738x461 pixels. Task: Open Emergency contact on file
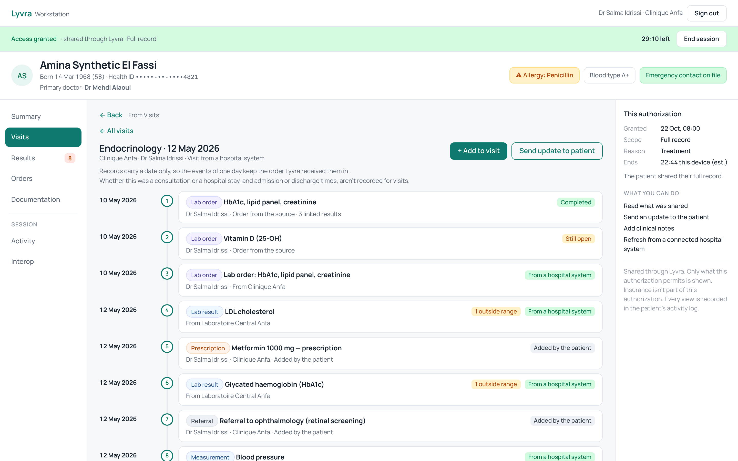click(x=683, y=75)
